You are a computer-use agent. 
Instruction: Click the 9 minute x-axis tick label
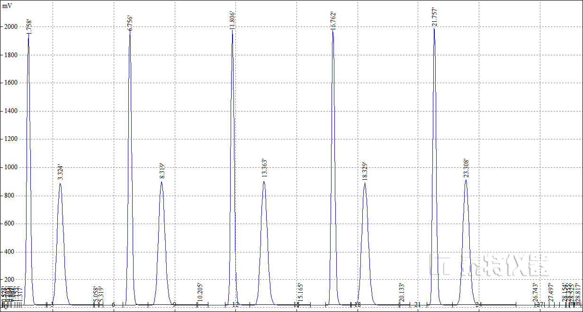click(x=174, y=305)
